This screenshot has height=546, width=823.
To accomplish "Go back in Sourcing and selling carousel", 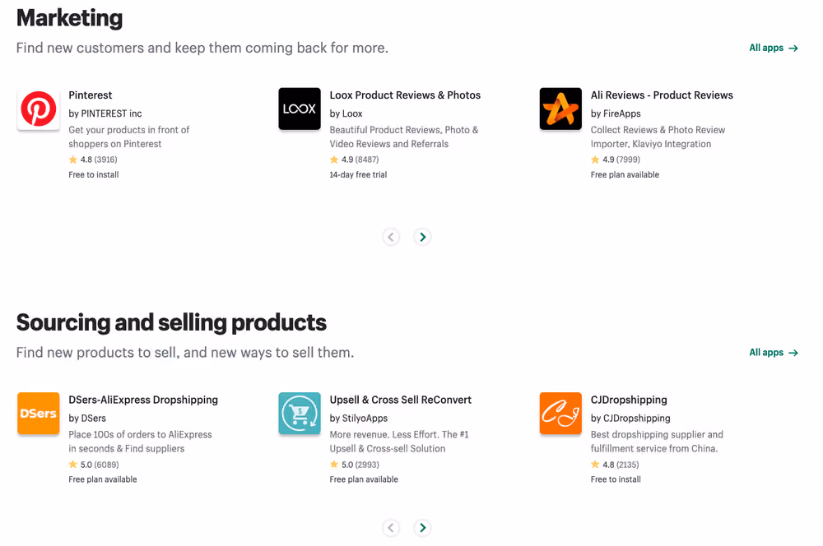I will tap(391, 528).
